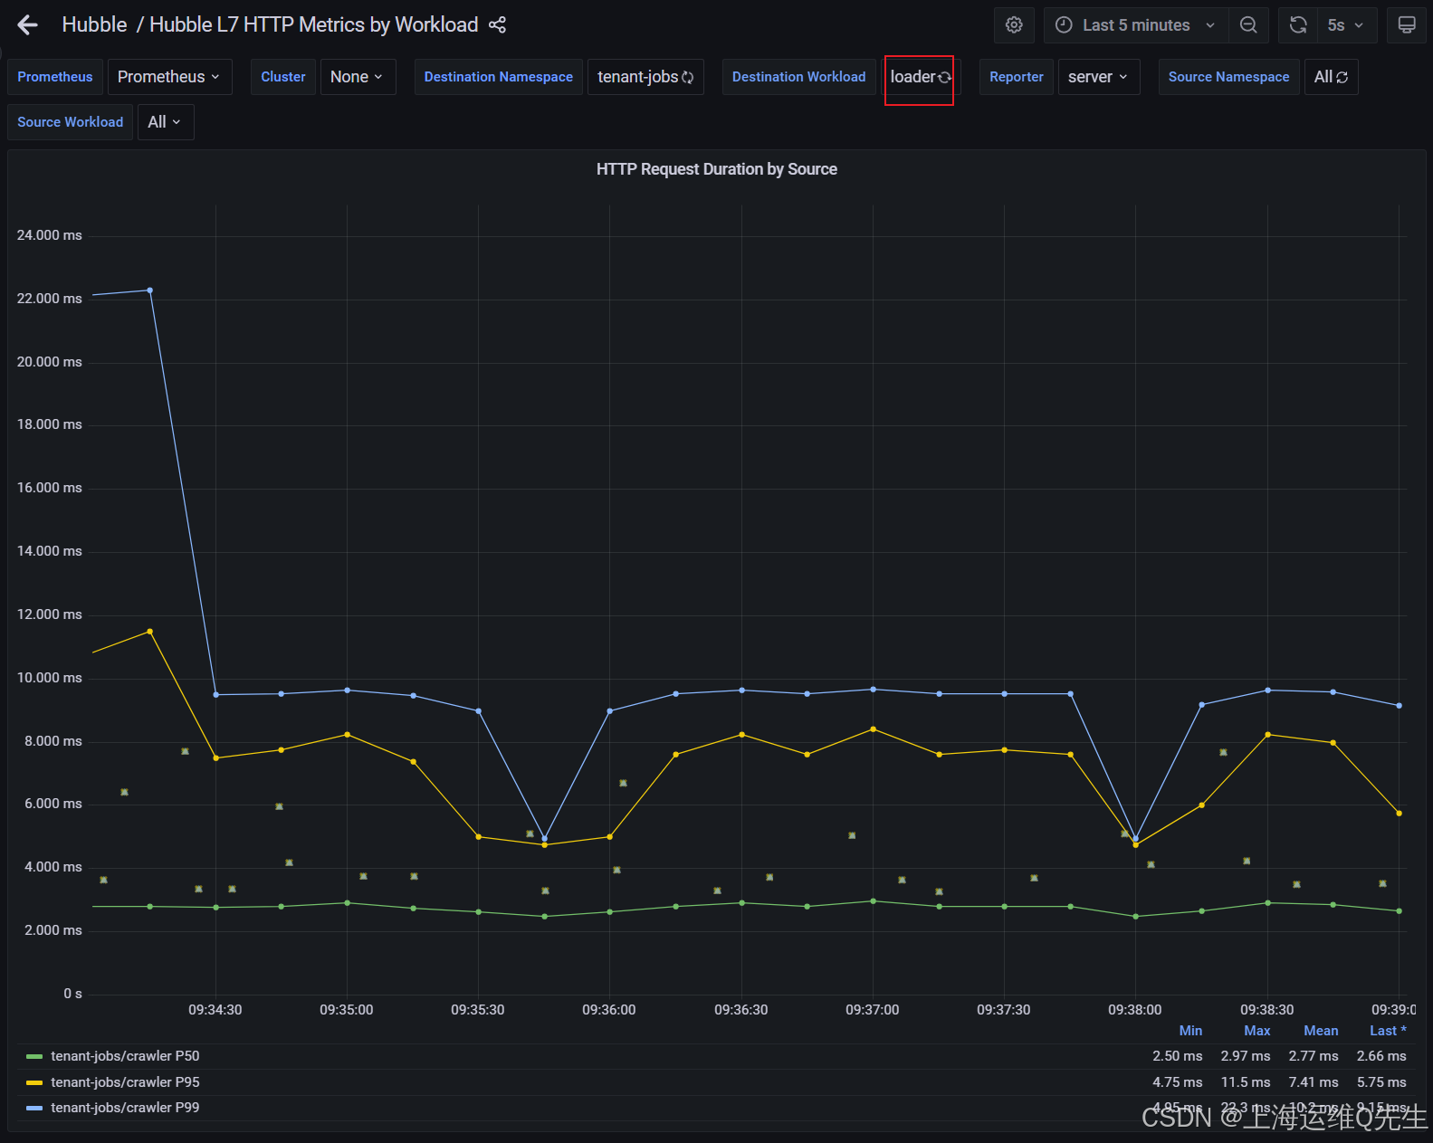Open Source Workload All dropdown
1433x1143 pixels.
[x=166, y=122]
